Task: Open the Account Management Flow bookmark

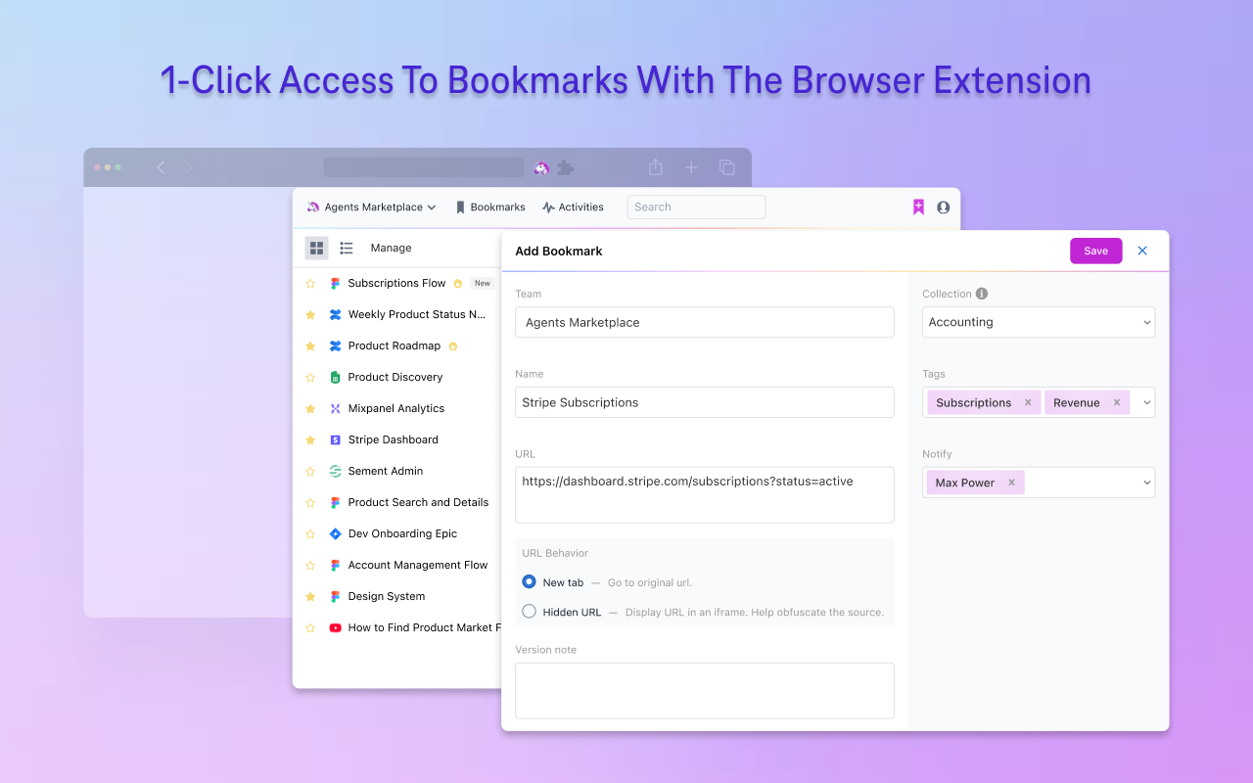Action: click(x=418, y=565)
